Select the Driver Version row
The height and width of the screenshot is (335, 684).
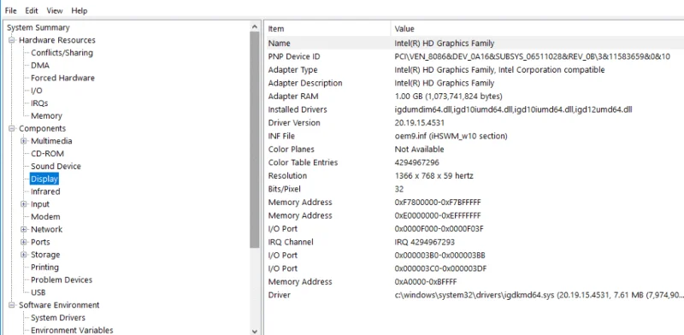pos(475,122)
